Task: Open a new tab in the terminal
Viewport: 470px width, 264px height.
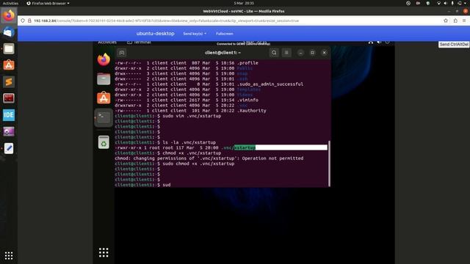Action: tap(122, 53)
